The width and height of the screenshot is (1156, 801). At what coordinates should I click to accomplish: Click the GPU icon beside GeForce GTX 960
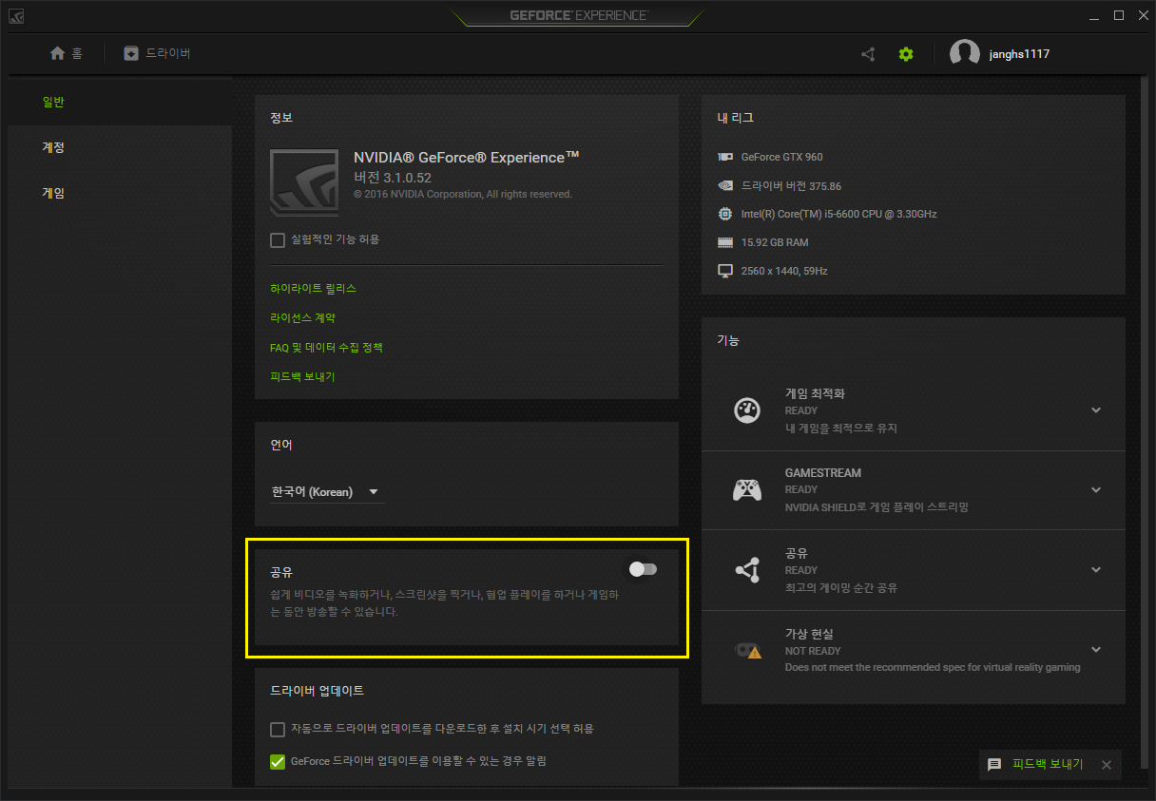725,157
